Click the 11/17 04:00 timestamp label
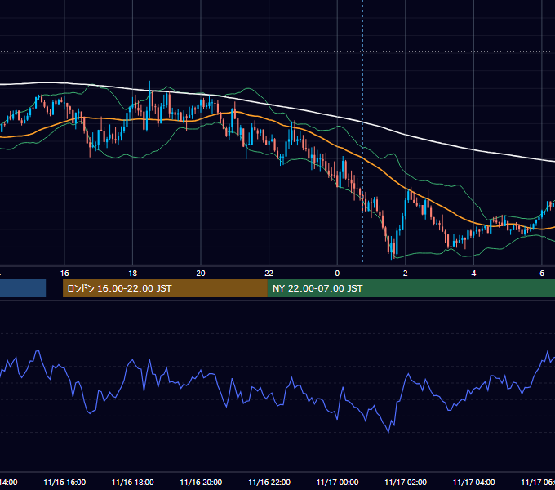 tap(474, 483)
